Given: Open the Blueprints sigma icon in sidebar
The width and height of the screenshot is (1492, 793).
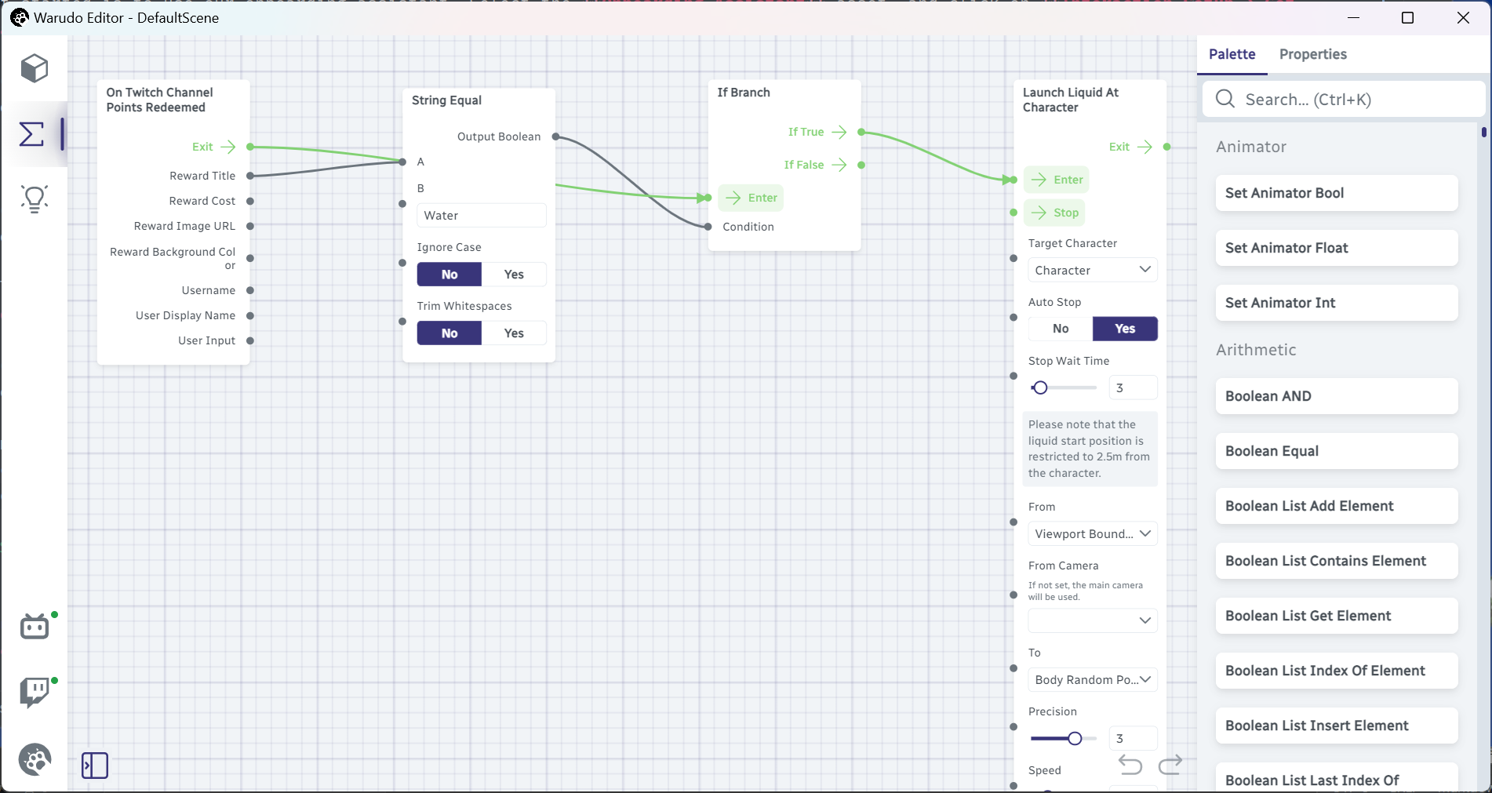Looking at the screenshot, I should point(31,133).
